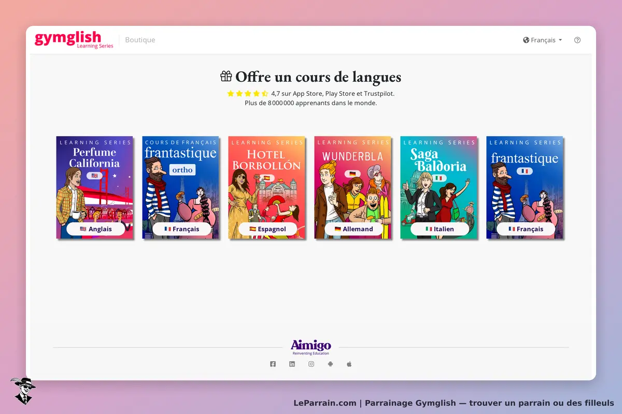
Task: Click the star rating icons
Action: point(248,94)
